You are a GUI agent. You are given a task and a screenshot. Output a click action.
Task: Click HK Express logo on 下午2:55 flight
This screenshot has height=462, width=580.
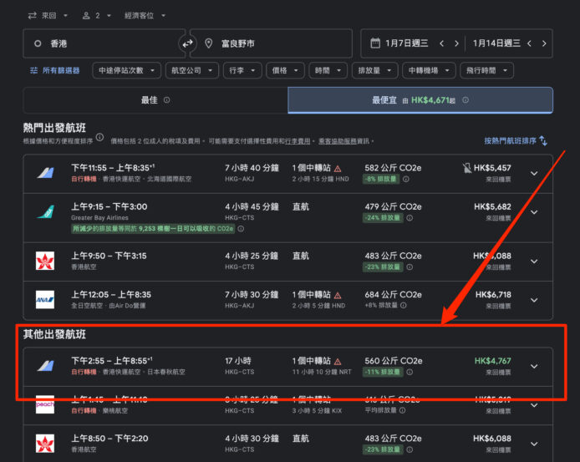coord(45,366)
